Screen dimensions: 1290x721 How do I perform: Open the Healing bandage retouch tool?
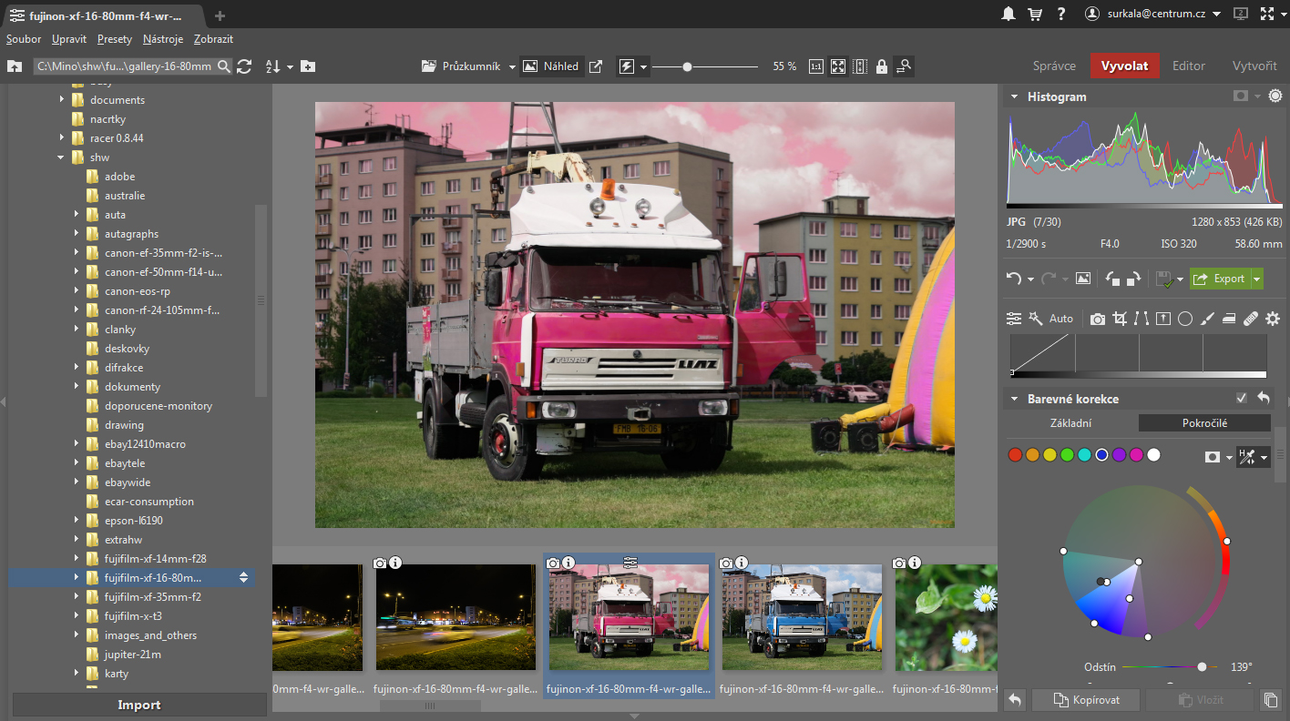click(1251, 319)
